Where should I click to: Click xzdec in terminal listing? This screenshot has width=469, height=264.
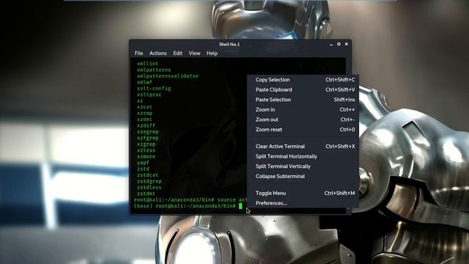pyautogui.click(x=144, y=119)
